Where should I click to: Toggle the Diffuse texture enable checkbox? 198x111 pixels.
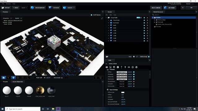tap(134, 72)
